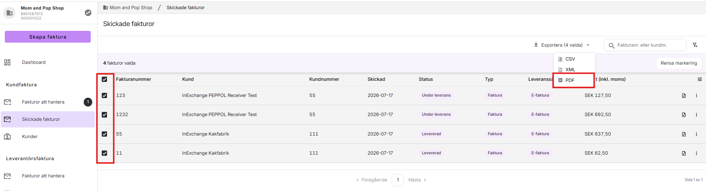
Task: Open more options menu for invoice 11
Action: click(696, 153)
